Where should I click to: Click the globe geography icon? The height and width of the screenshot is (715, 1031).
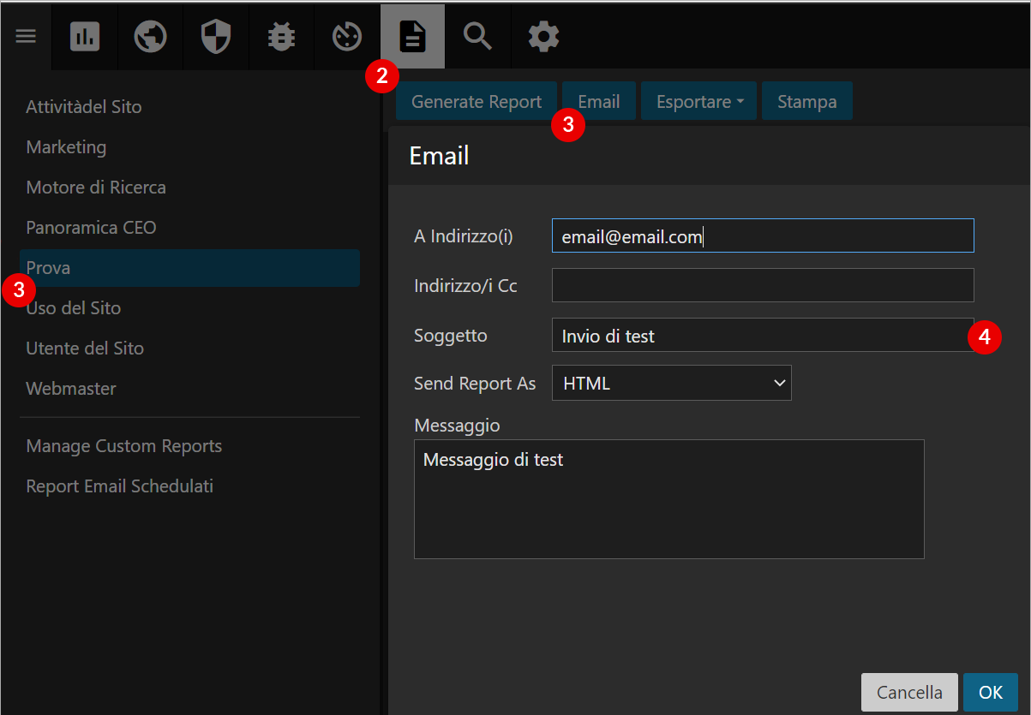coord(150,36)
